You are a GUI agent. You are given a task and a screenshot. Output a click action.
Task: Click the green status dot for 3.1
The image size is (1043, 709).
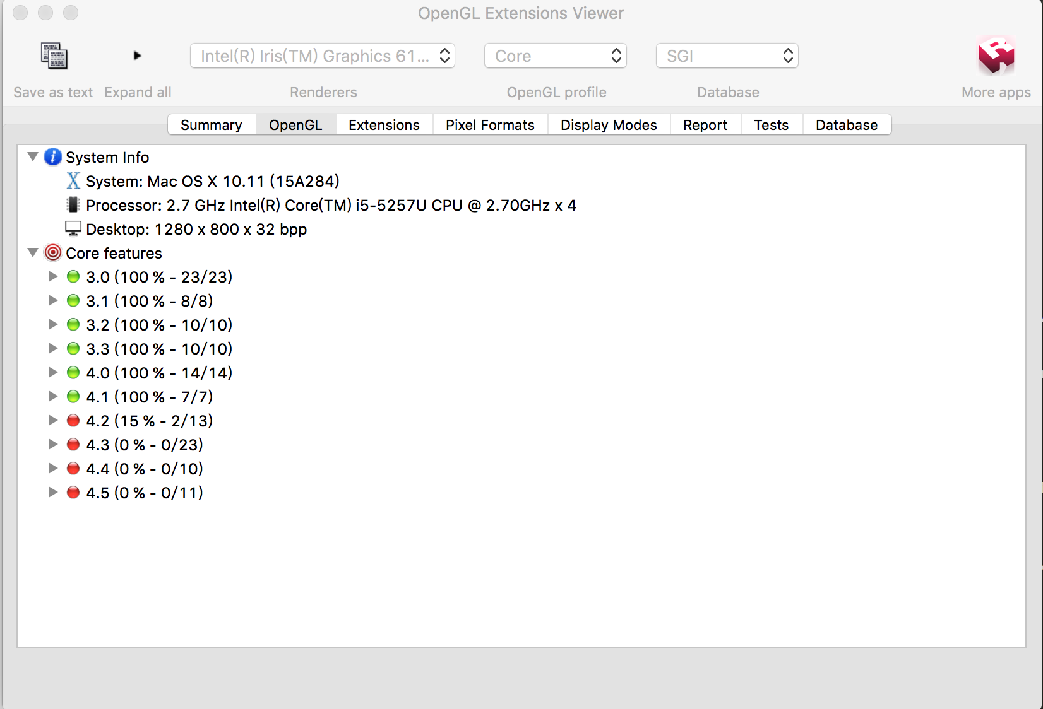[x=73, y=301]
